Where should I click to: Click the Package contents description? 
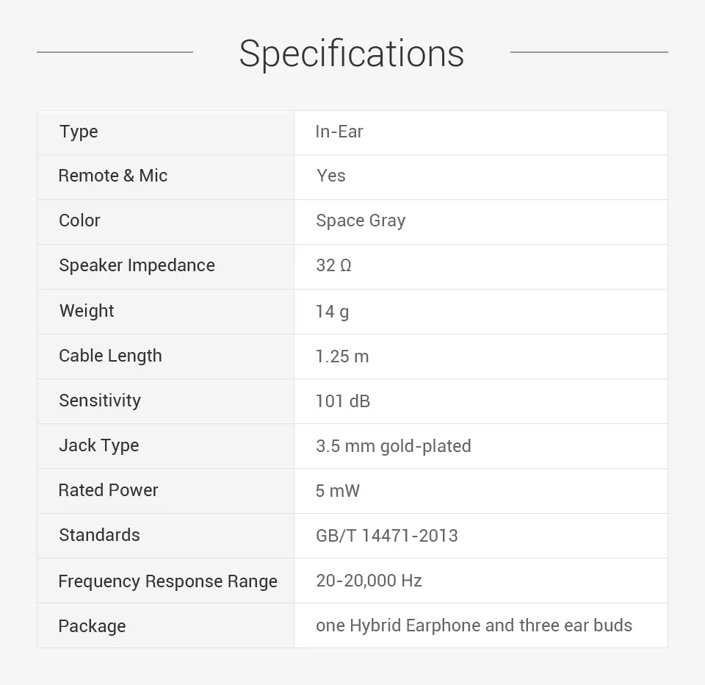pos(474,625)
